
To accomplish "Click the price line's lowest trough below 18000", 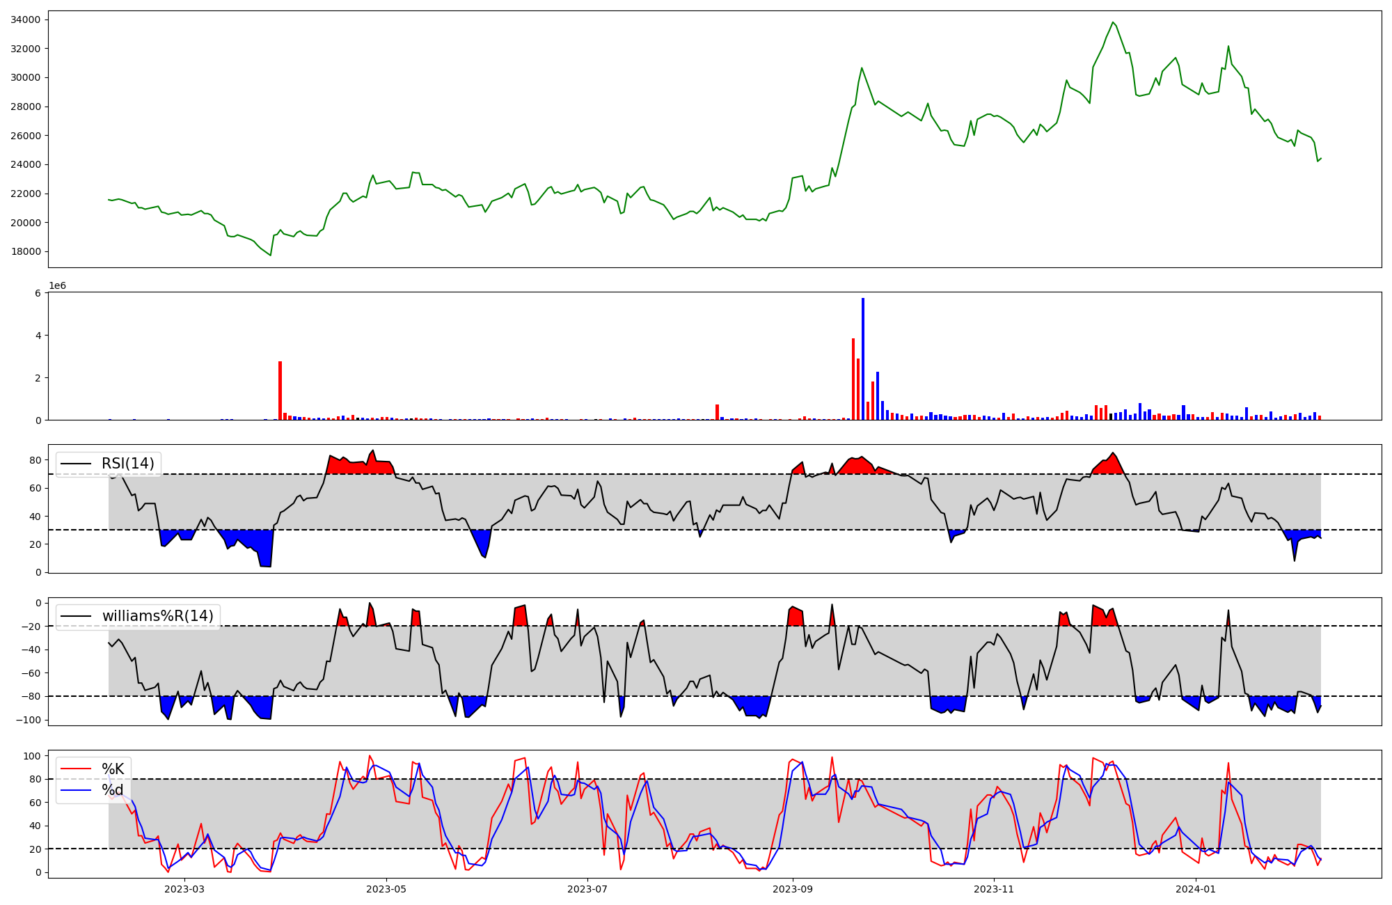I will tap(270, 255).
